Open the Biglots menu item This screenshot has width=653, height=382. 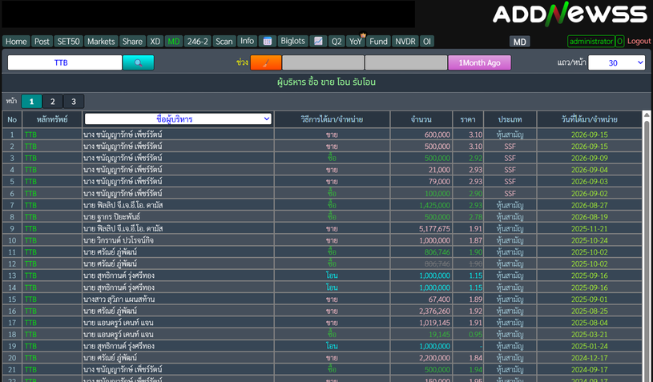click(x=292, y=41)
